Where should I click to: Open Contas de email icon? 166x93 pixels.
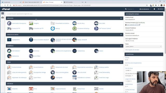pyautogui.click(x=9, y=67)
